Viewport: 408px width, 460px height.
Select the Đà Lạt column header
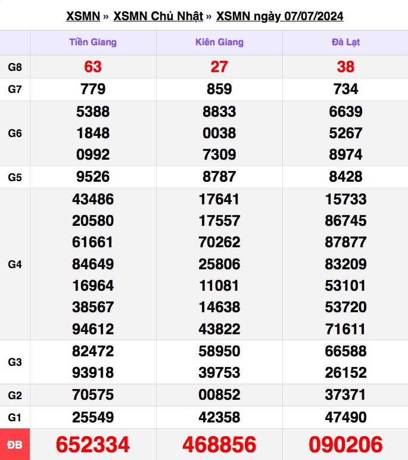pos(345,42)
